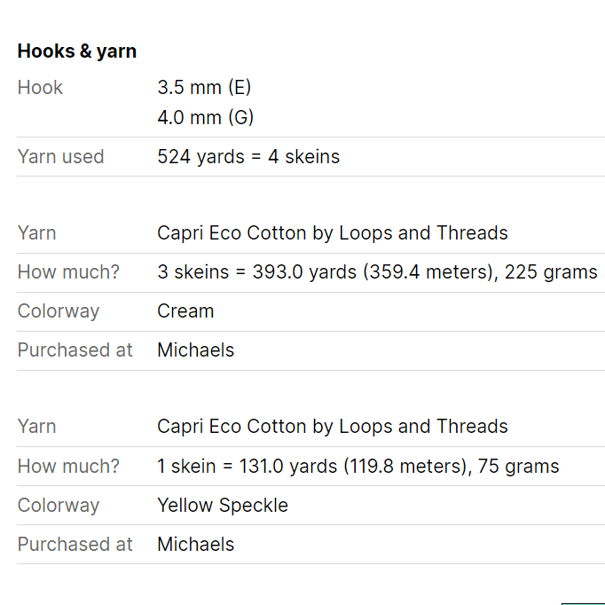The width and height of the screenshot is (605, 605).
Task: Open the Michaels link below Cream colorway
Action: pos(196,350)
